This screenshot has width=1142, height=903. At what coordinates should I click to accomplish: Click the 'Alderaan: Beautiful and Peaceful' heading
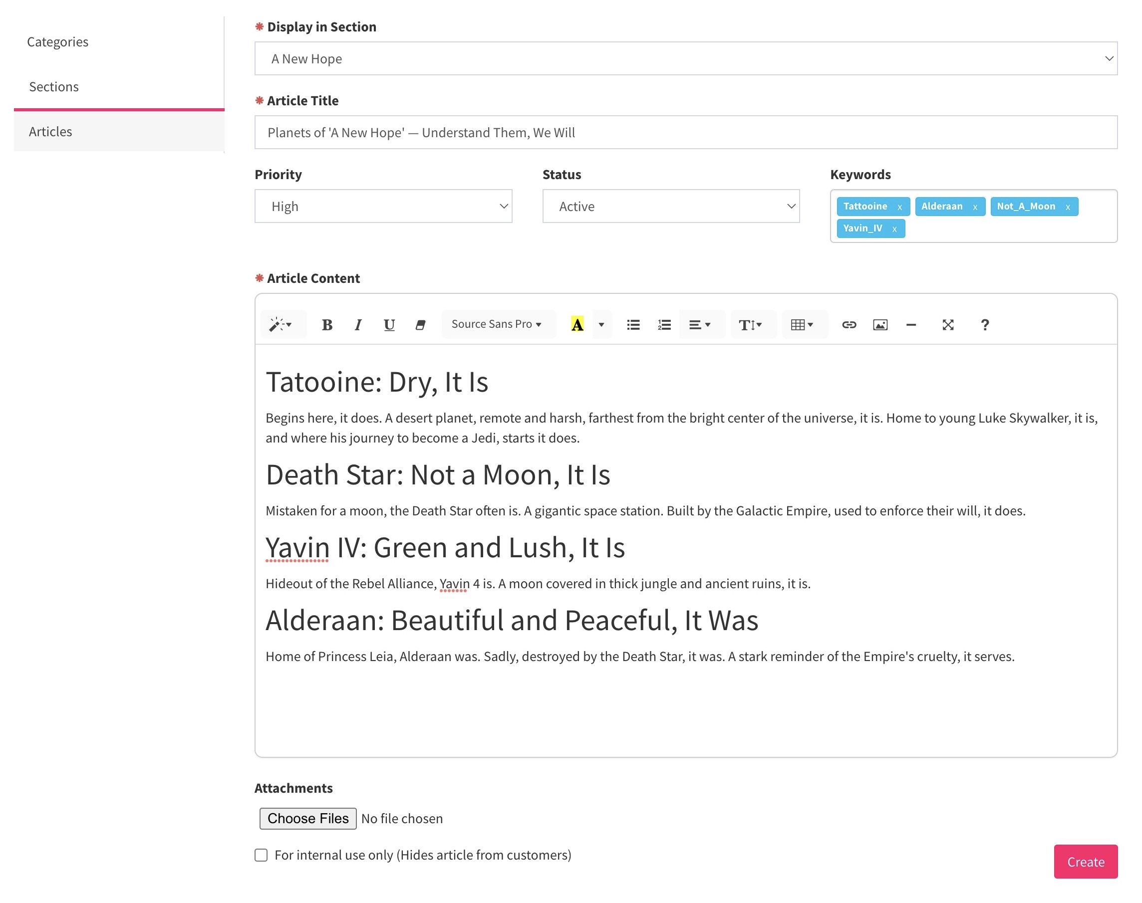point(512,621)
